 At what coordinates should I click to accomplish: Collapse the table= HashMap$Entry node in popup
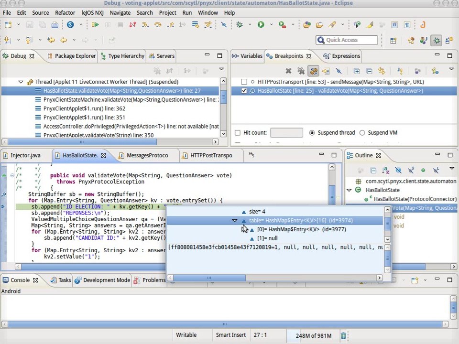click(x=234, y=221)
